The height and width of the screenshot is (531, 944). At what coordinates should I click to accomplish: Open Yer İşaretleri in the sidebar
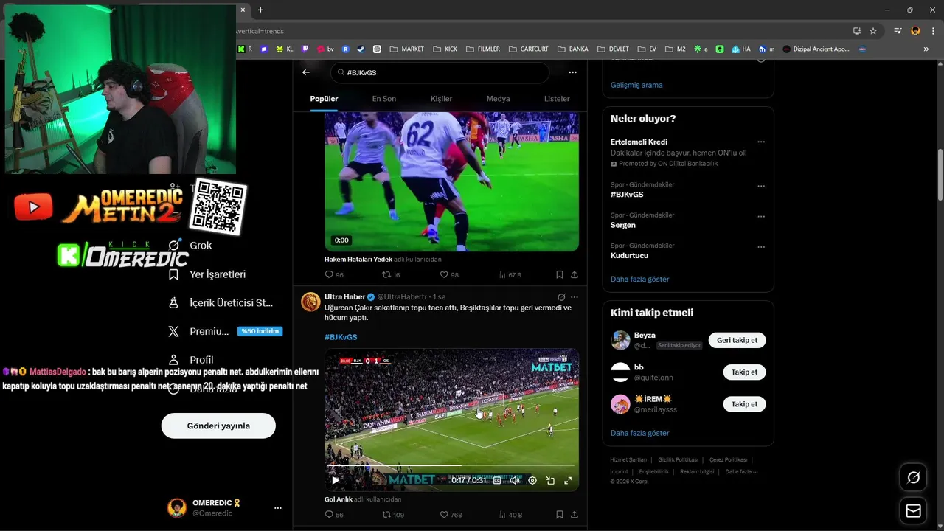click(207, 274)
